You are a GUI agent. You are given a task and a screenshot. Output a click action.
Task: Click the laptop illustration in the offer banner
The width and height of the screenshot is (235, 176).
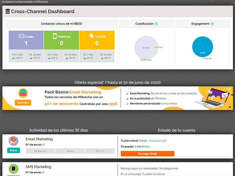(x=212, y=99)
